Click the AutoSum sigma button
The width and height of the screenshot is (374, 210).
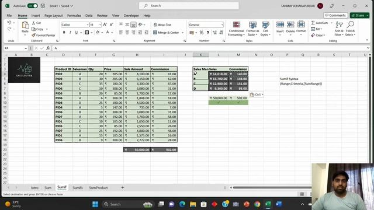[x=313, y=23]
